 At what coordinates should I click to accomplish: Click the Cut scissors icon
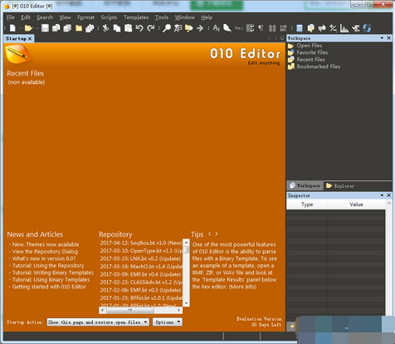(x=105, y=28)
